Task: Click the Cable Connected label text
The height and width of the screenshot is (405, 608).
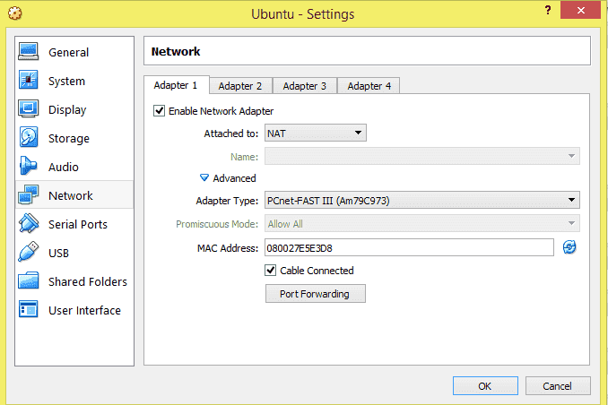Action: (x=317, y=271)
